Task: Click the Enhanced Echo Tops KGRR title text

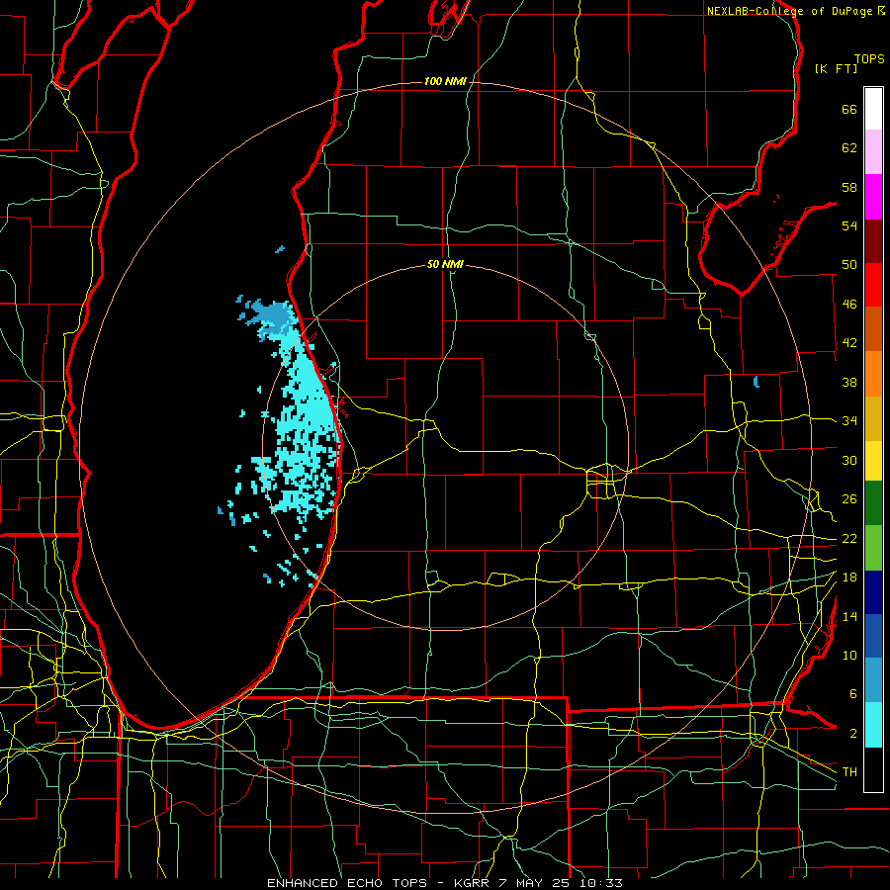Action: tap(444, 883)
